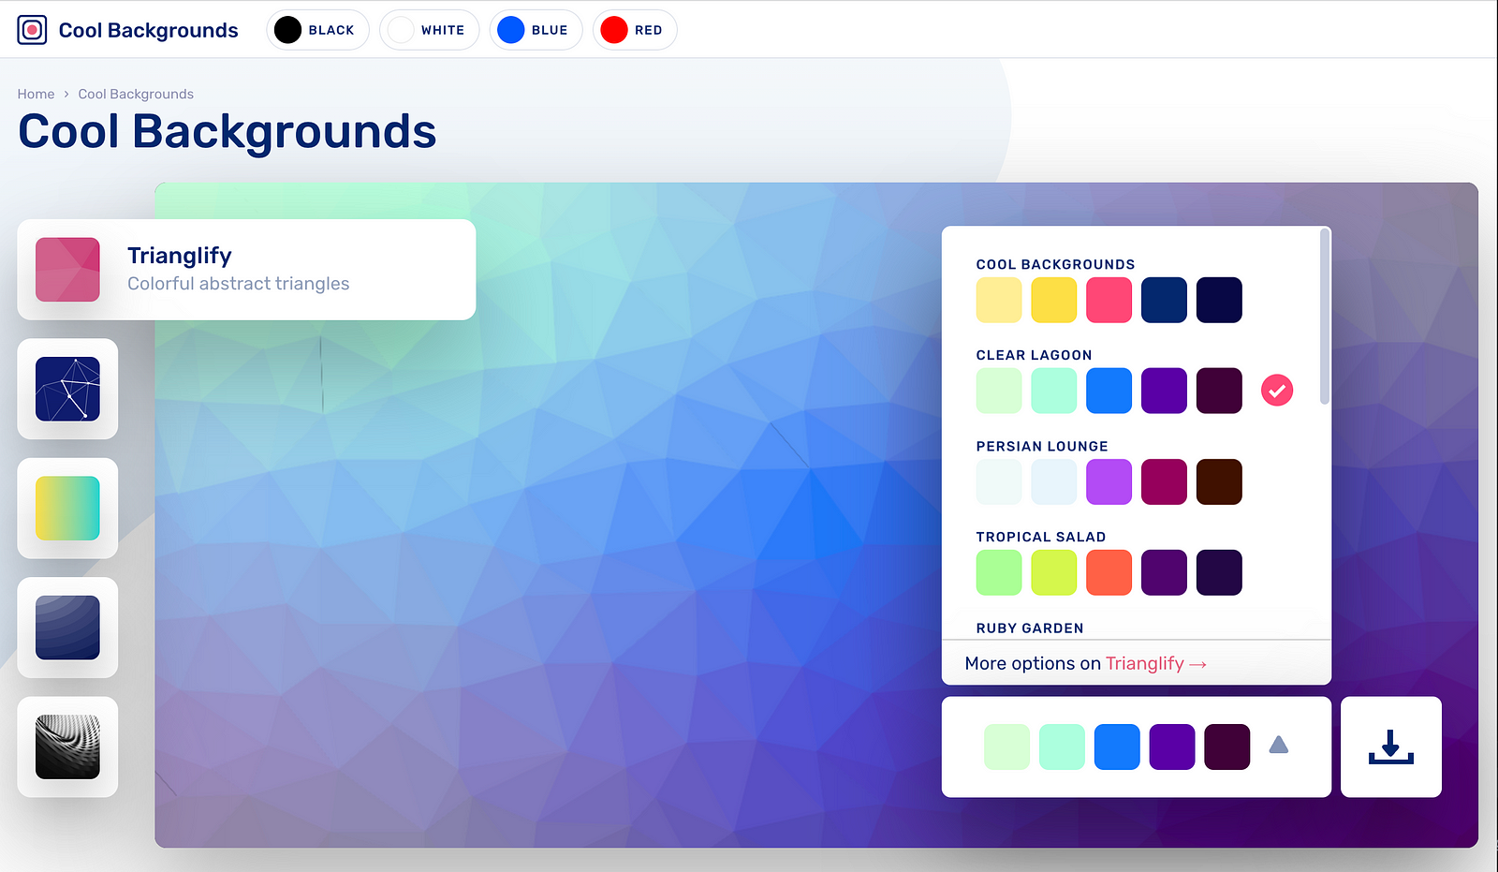Deselect the Clear Lagoon palette via its checkmark
The width and height of the screenshot is (1498, 872).
click(1277, 390)
